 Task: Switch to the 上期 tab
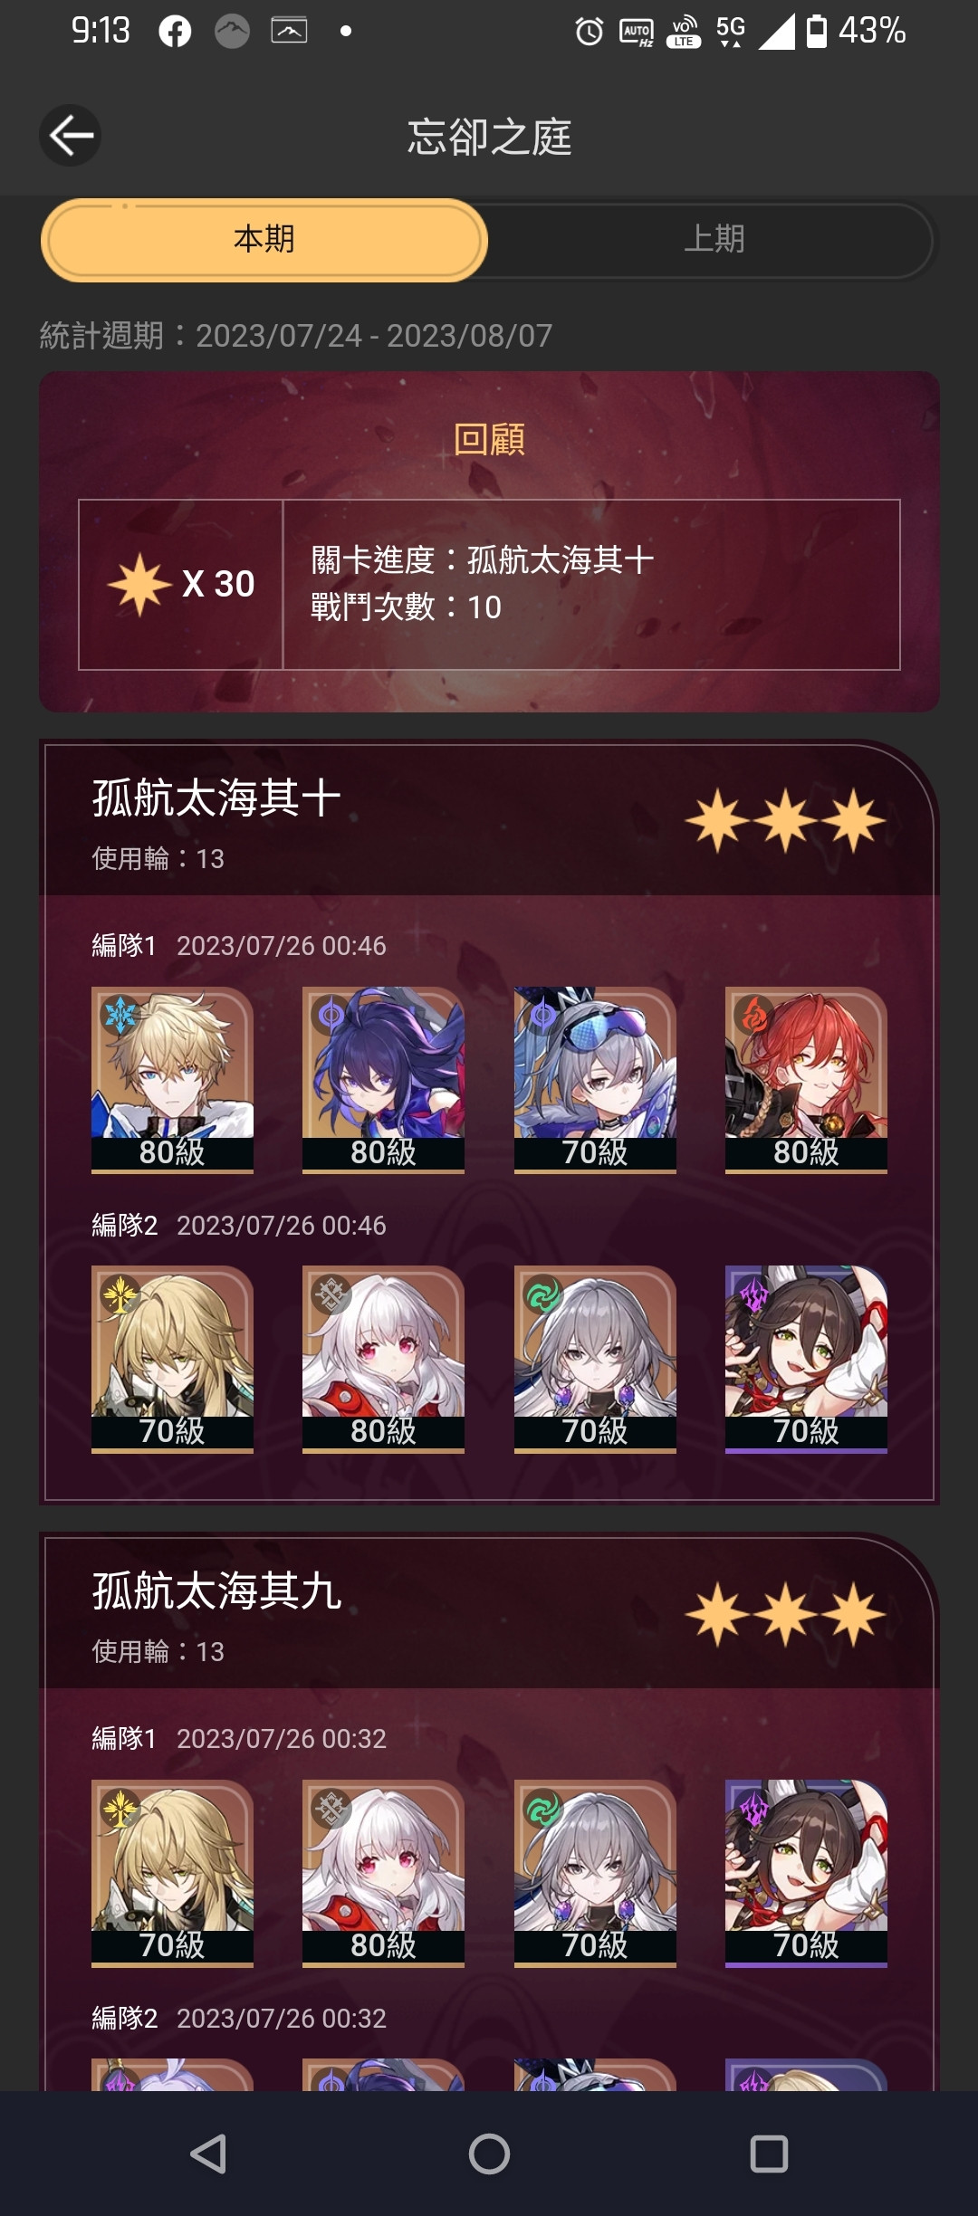714,240
